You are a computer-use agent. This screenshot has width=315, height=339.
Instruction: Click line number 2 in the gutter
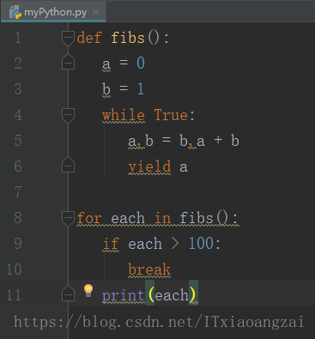pos(18,64)
